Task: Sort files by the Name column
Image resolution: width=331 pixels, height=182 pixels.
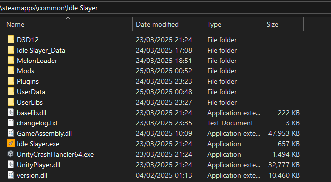Action: pyautogui.click(x=15, y=24)
